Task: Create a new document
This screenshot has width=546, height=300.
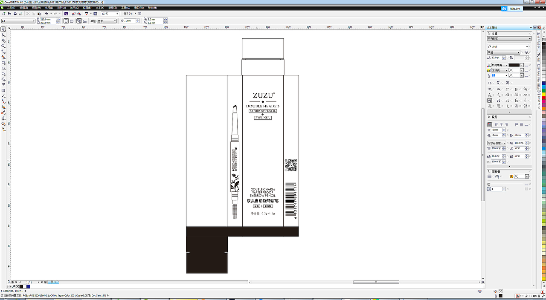Action: point(4,14)
